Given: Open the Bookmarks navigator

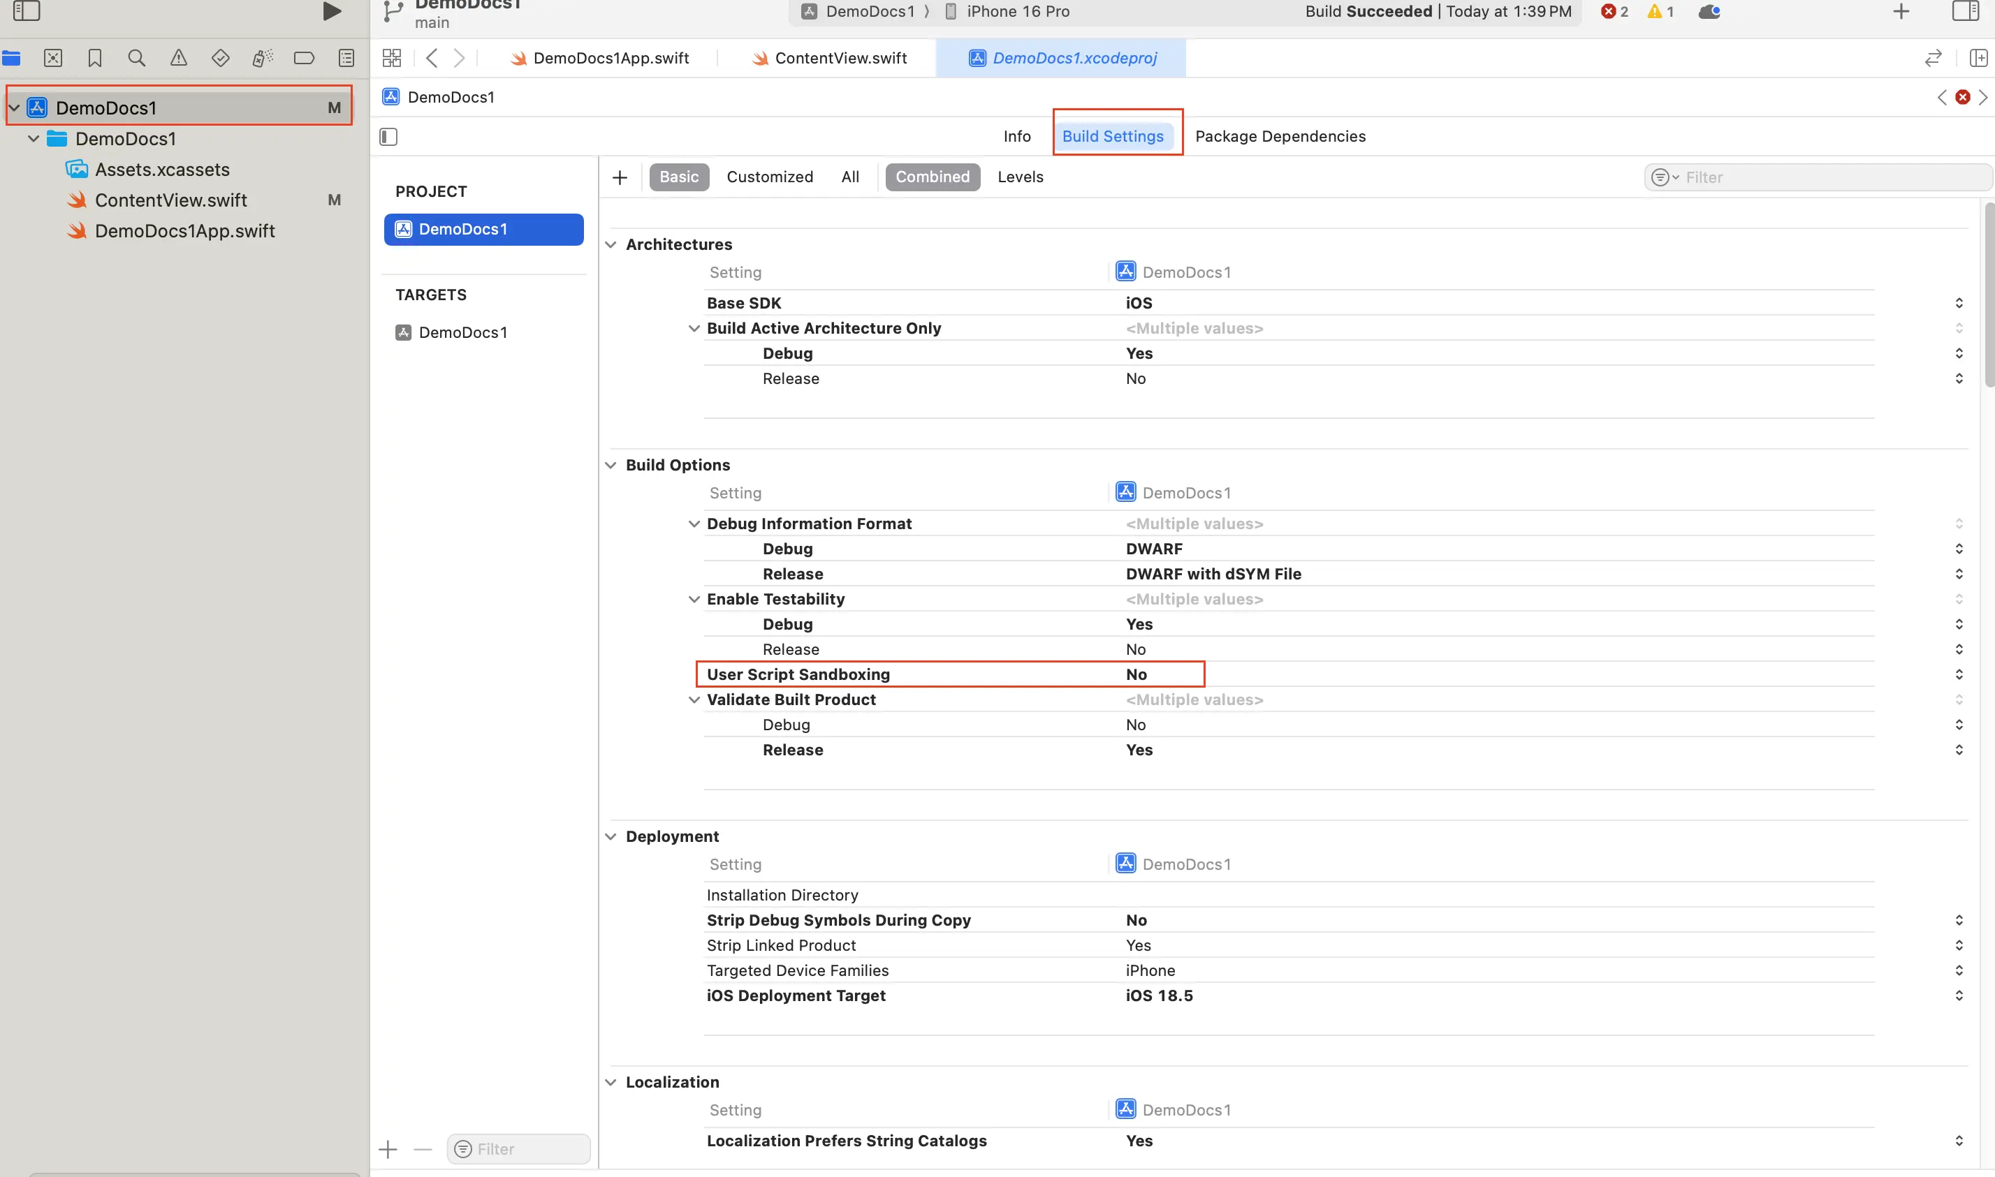Looking at the screenshot, I should tap(94, 57).
